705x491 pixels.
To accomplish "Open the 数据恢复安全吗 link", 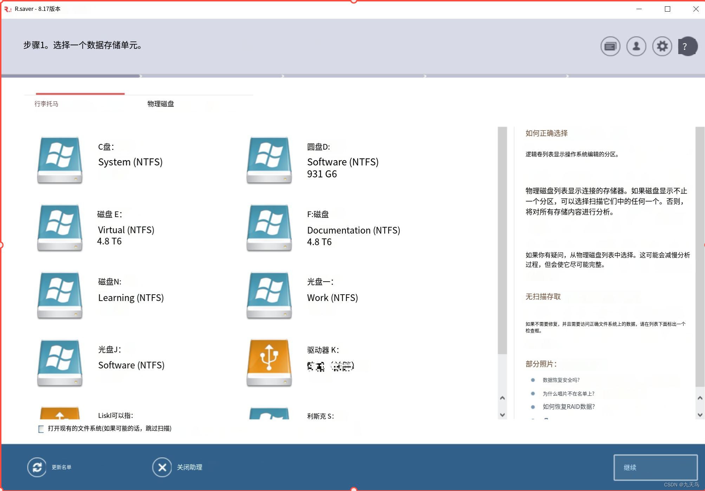I will click(x=561, y=380).
